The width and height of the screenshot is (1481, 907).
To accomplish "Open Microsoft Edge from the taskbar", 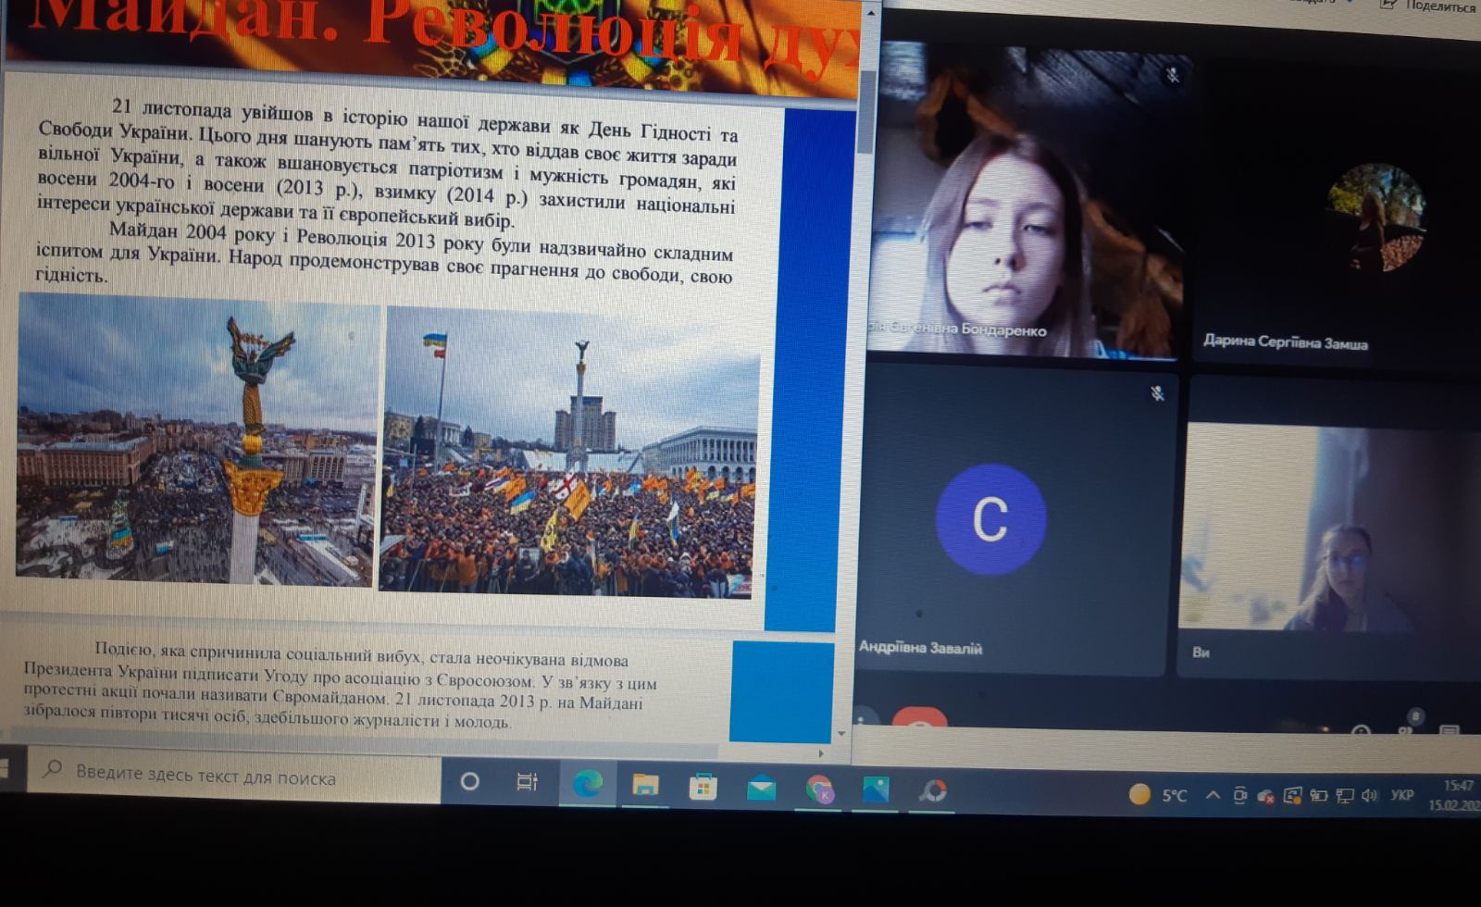I will point(587,785).
